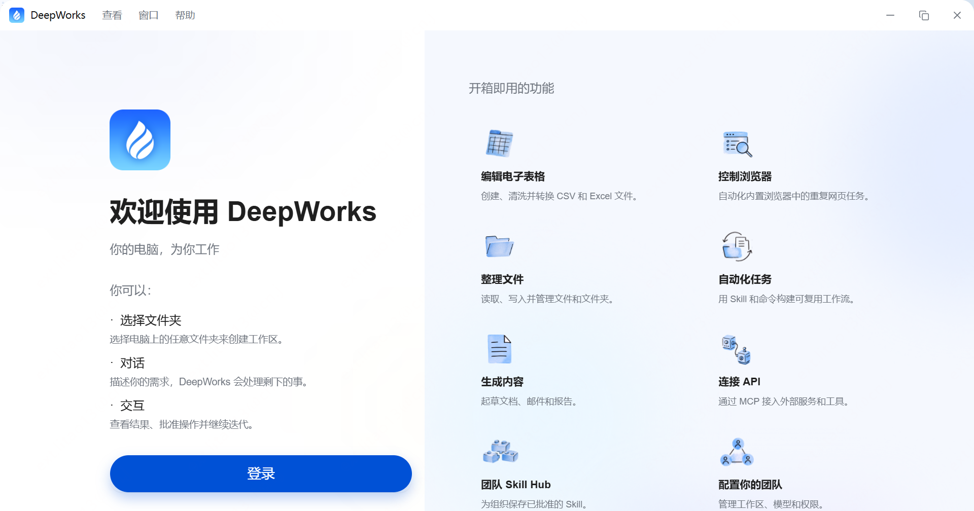Click the large DeepWorks flame logo
Viewport: 974px width, 511px height.
click(140, 140)
